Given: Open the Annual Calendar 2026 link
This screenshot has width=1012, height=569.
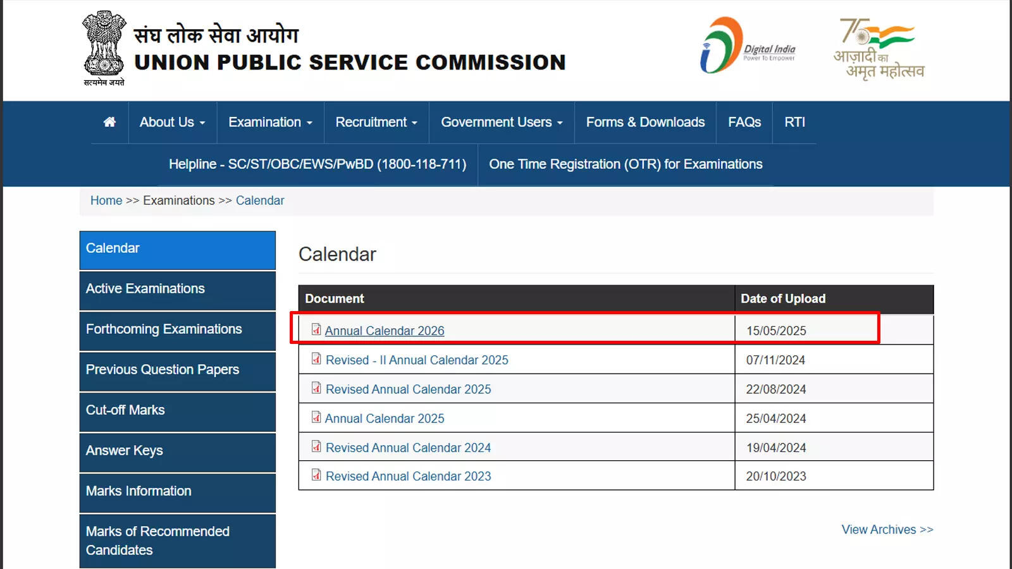Looking at the screenshot, I should pyautogui.click(x=385, y=331).
